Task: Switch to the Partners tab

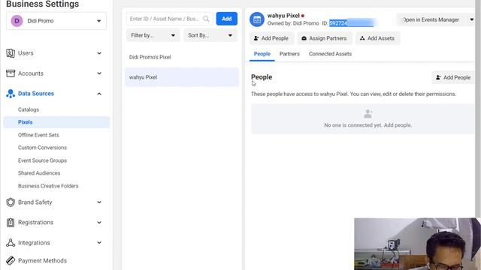Action: coord(289,54)
